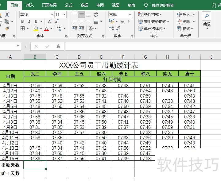
Task: Open font group dialog launcher
Action: tap(66, 36)
